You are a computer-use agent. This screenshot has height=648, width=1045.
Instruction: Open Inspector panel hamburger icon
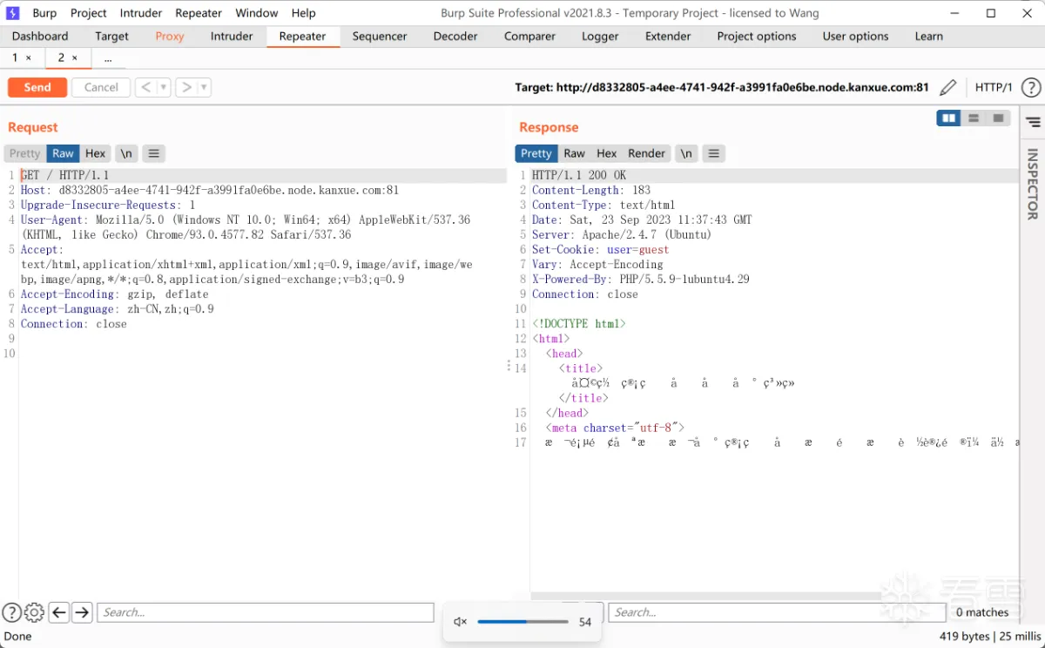1033,121
